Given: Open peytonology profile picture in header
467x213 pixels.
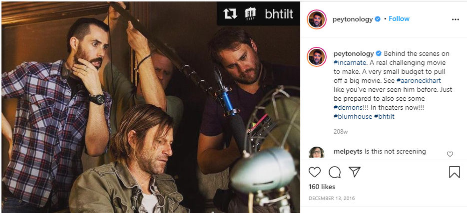Looking at the screenshot, I should pyautogui.click(x=317, y=19).
